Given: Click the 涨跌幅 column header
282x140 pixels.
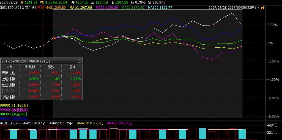Looking at the screenshot, I should tap(30, 67).
